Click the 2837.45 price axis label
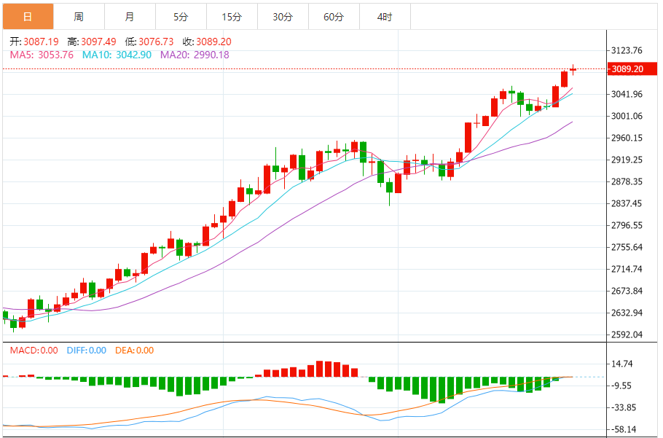 (627, 203)
